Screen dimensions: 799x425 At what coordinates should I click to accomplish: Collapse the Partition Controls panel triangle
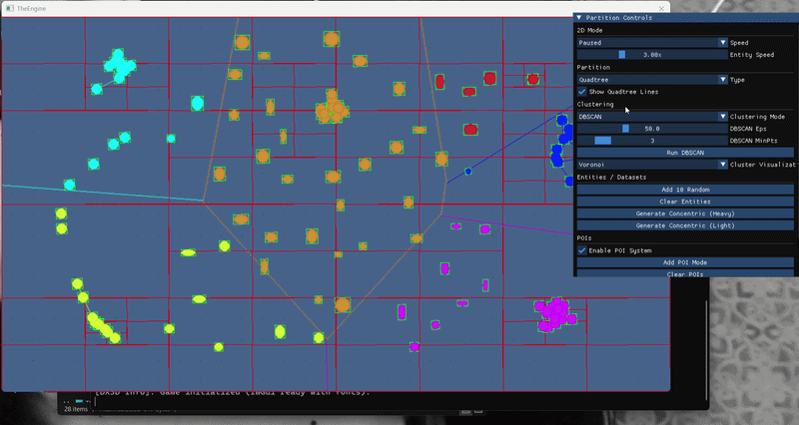579,18
